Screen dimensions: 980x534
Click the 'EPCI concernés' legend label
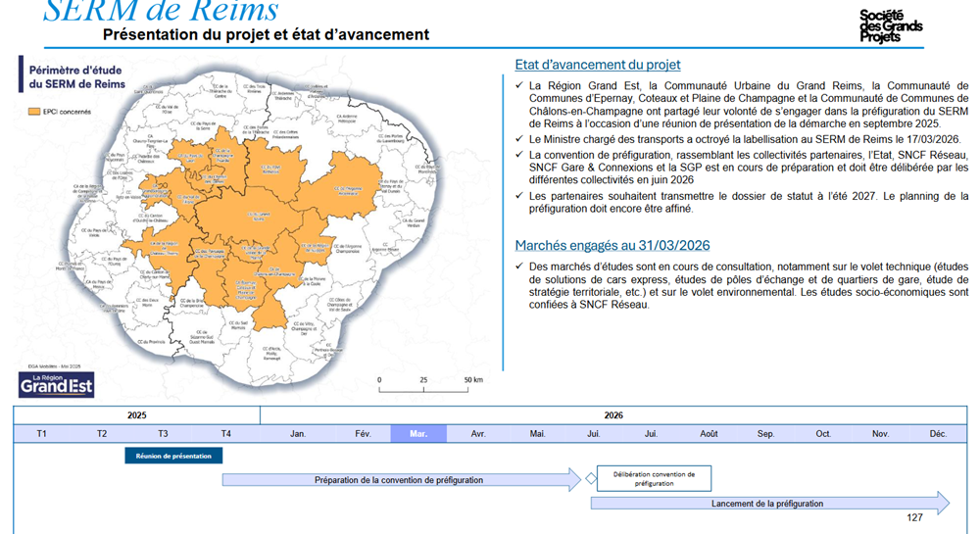coord(67,112)
